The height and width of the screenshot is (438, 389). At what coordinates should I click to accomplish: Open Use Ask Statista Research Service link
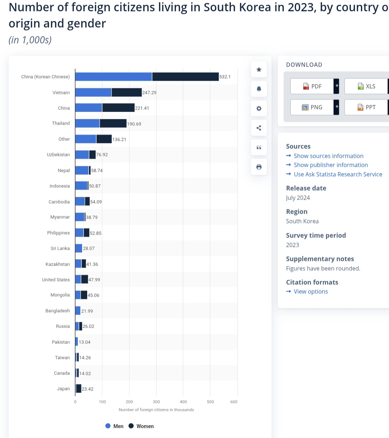point(338,174)
